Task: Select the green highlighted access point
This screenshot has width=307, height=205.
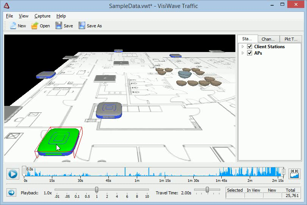Action: pyautogui.click(x=58, y=142)
